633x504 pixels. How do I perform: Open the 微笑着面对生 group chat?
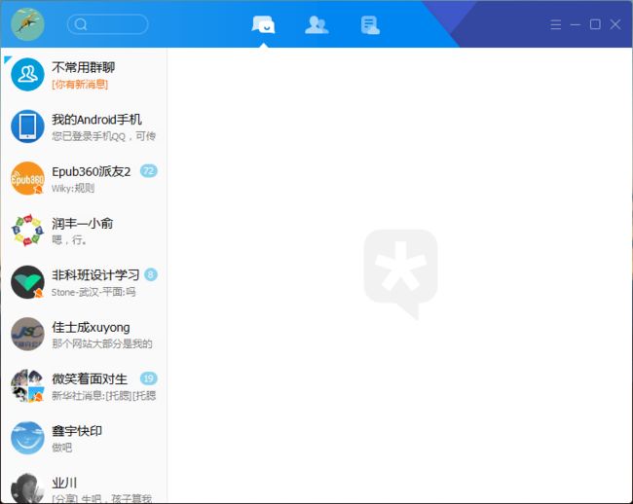tap(84, 386)
